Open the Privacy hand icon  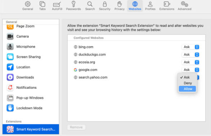[x=120, y=4]
